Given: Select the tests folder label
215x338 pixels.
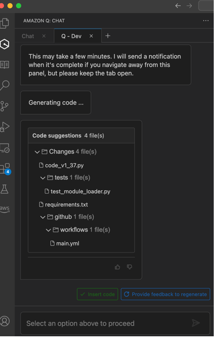Looking at the screenshot, I should pos(61,178).
